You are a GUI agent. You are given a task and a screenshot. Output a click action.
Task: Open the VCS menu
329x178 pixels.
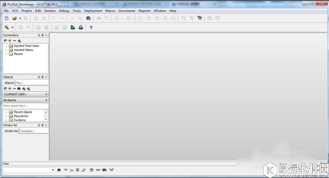(x=15, y=11)
